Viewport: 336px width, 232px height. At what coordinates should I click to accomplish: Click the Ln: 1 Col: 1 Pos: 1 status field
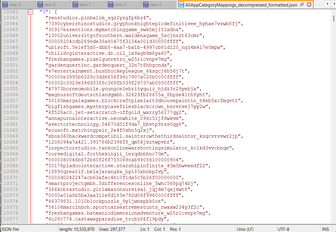(160, 229)
